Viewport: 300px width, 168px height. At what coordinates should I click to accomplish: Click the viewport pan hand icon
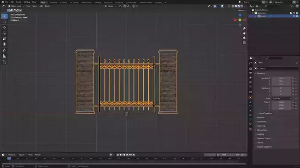[244, 33]
